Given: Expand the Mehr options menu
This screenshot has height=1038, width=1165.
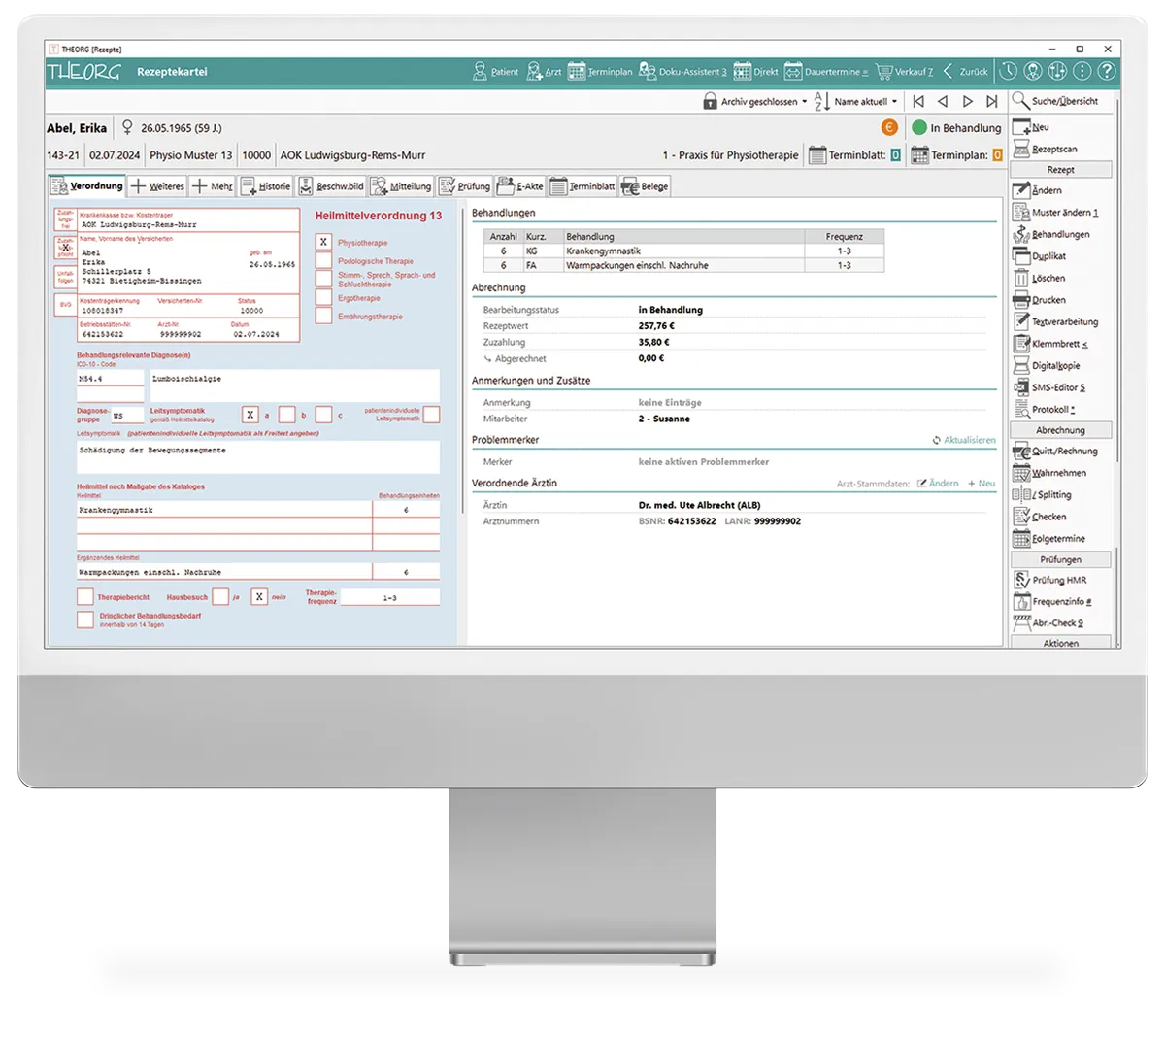Looking at the screenshot, I should pyautogui.click(x=212, y=186).
